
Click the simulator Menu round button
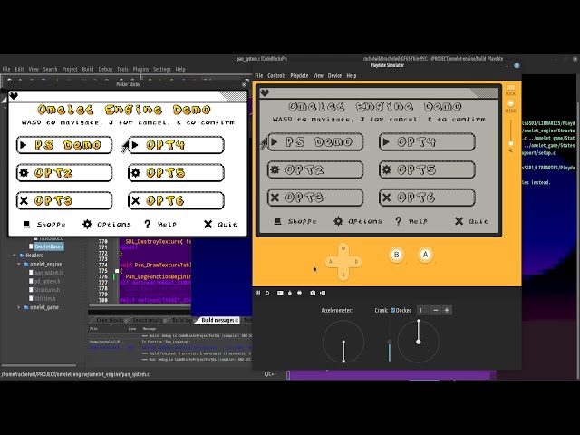510,103
